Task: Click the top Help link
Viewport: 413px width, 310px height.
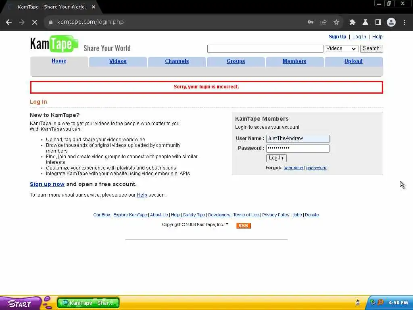Action: point(378,37)
